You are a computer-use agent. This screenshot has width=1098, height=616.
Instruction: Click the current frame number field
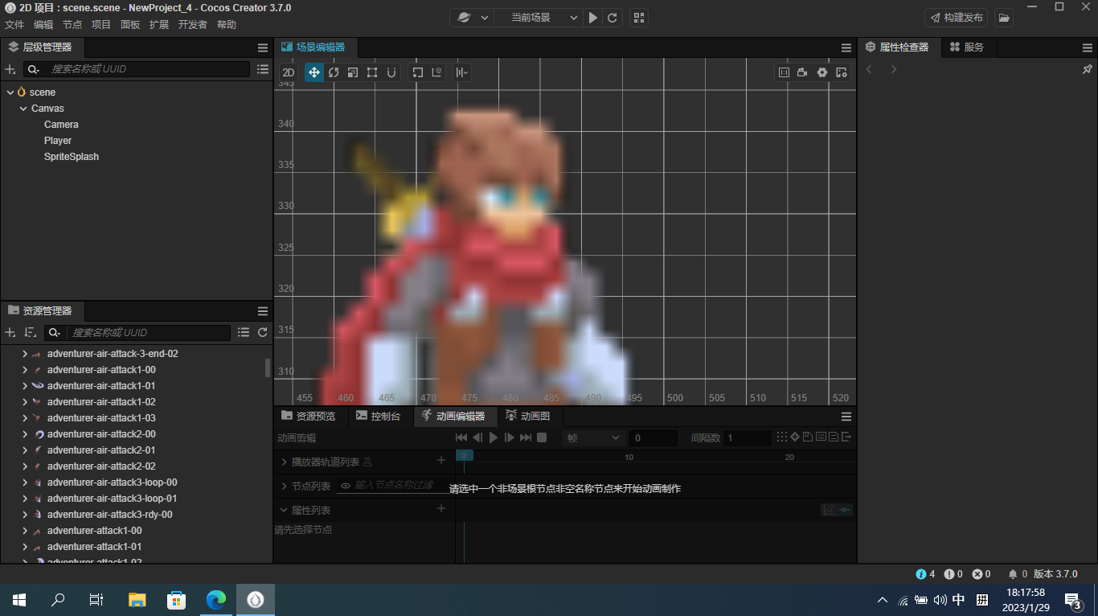click(x=653, y=437)
